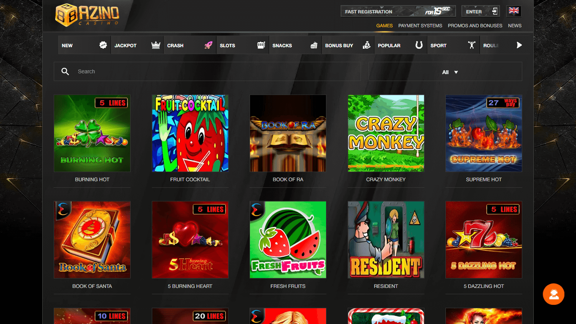Select the POPULAR category
Screen dimensions: 576x324
[x=401, y=45]
